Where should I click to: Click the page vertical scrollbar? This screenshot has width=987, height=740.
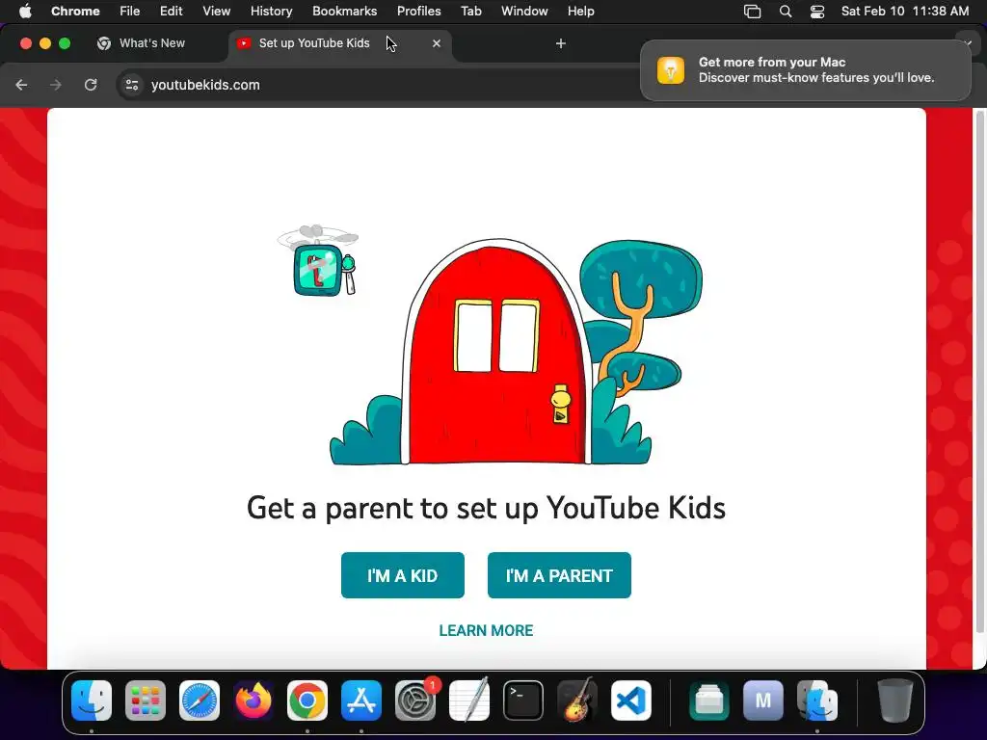click(979, 371)
